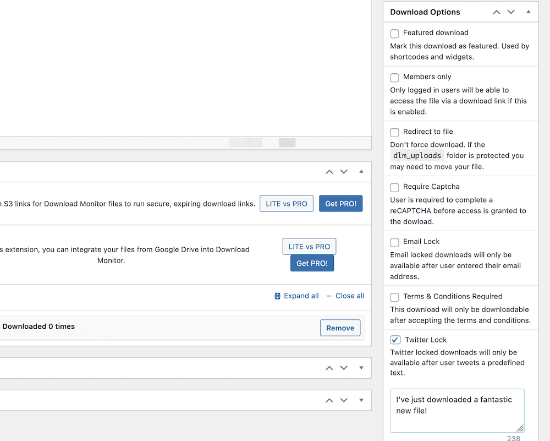Click Get PRO! for S3 links extension

[340, 204]
